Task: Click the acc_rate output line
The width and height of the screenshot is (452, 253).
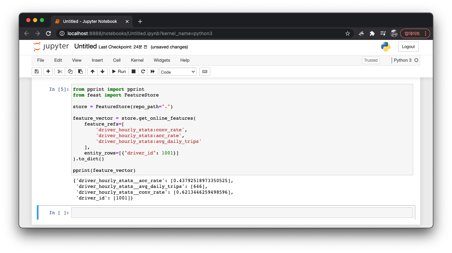Action: coord(153,180)
